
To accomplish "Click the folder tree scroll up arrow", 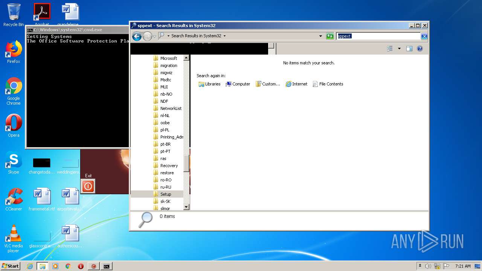I will pos(186,58).
